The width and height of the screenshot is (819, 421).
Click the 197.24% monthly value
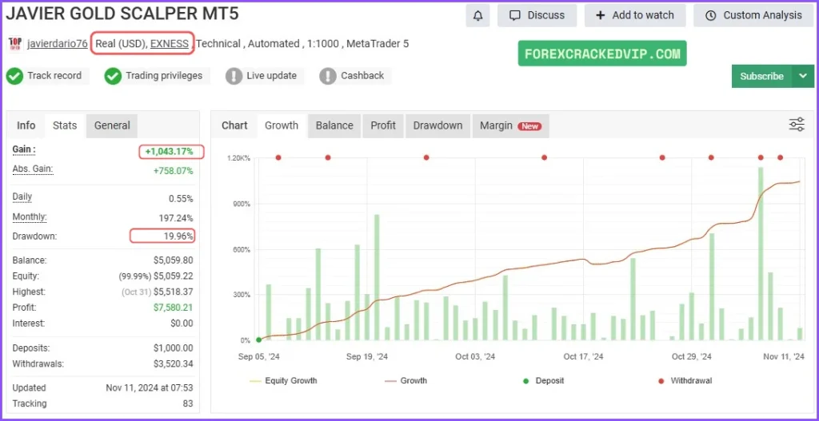coord(176,217)
